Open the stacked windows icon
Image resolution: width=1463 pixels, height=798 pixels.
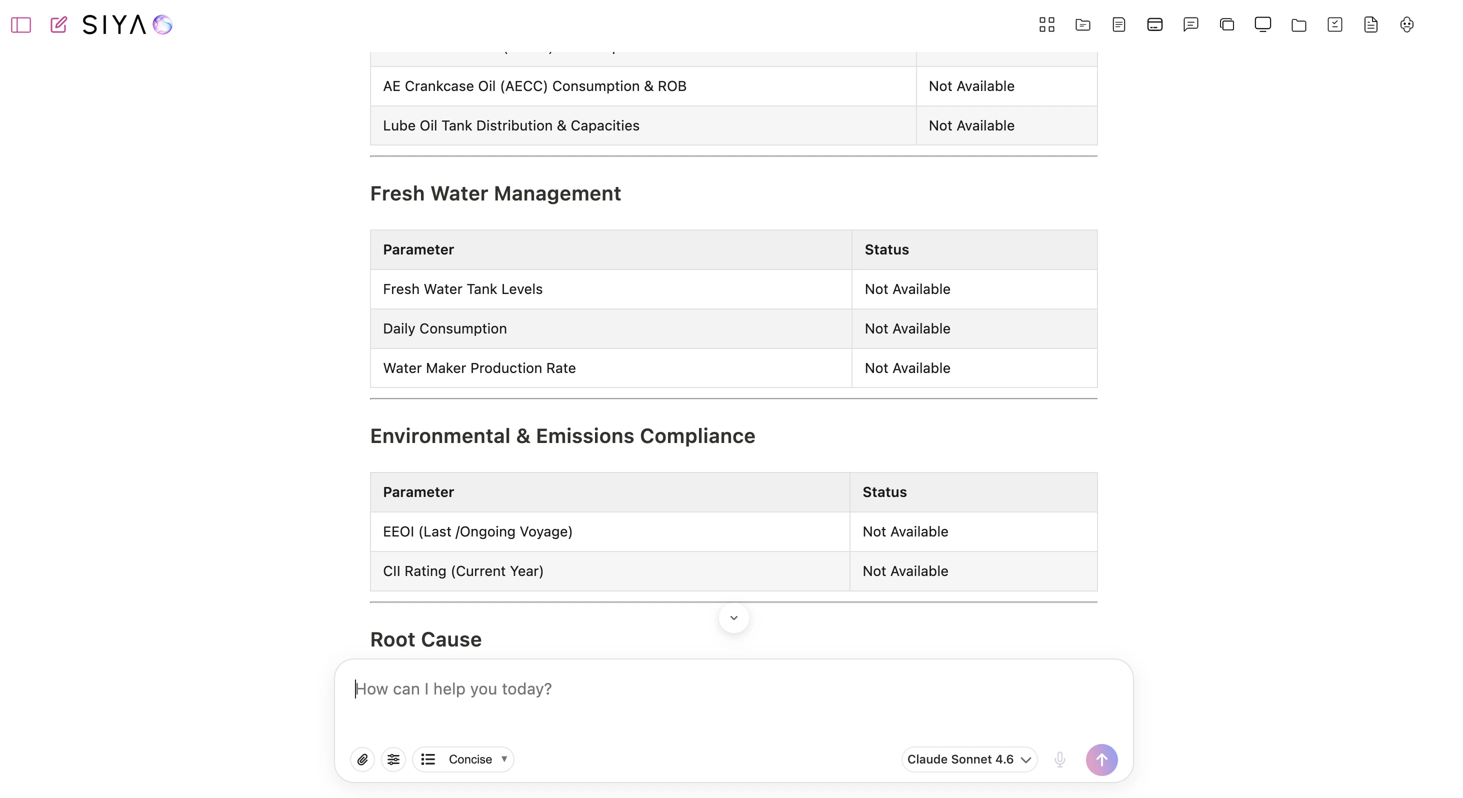point(1226,24)
